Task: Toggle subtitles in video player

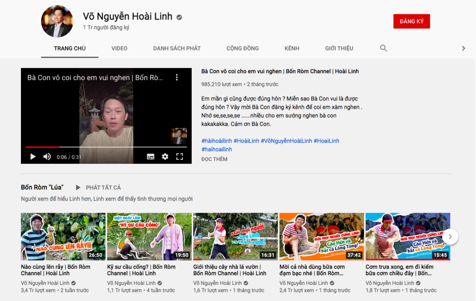Action: (150, 157)
